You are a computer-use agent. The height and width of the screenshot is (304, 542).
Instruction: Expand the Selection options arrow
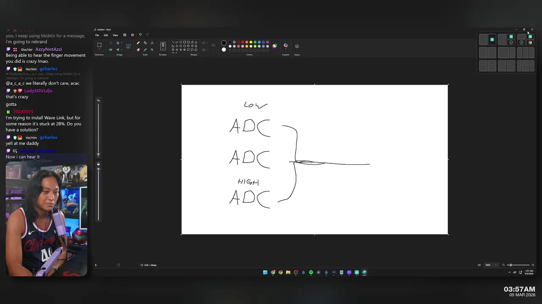point(99,49)
